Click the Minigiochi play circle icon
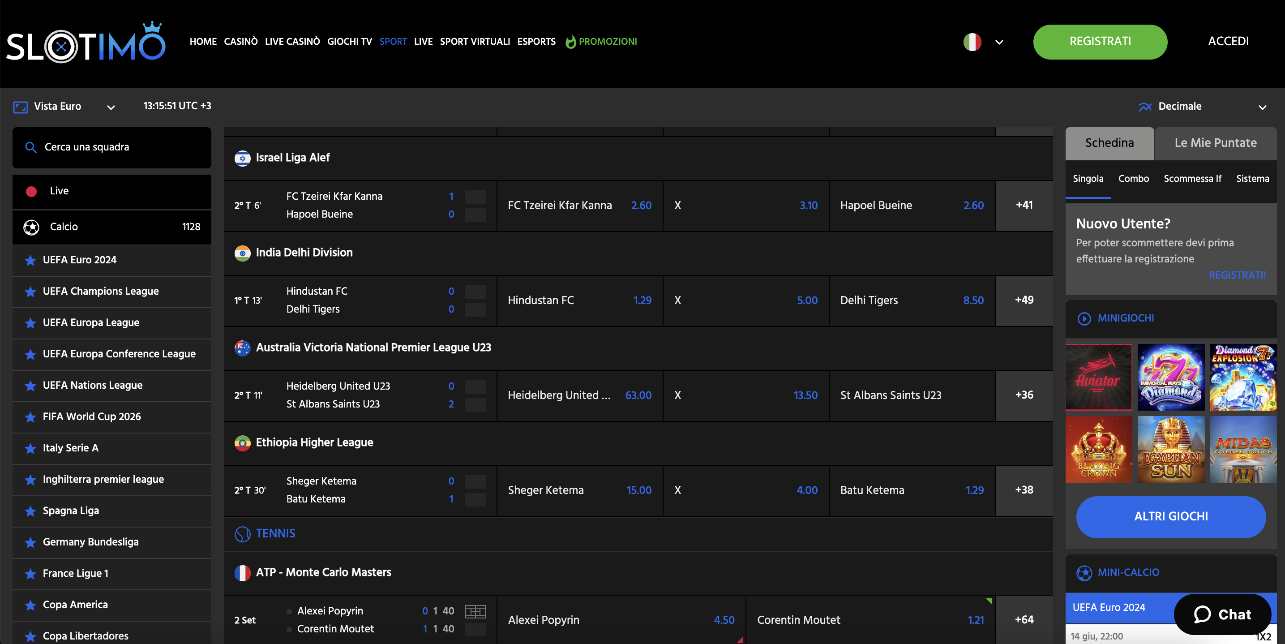 1084,318
